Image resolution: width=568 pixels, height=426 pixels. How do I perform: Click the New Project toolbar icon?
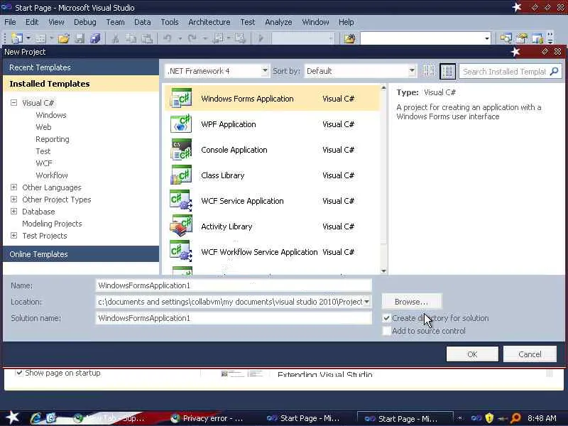click(x=17, y=38)
